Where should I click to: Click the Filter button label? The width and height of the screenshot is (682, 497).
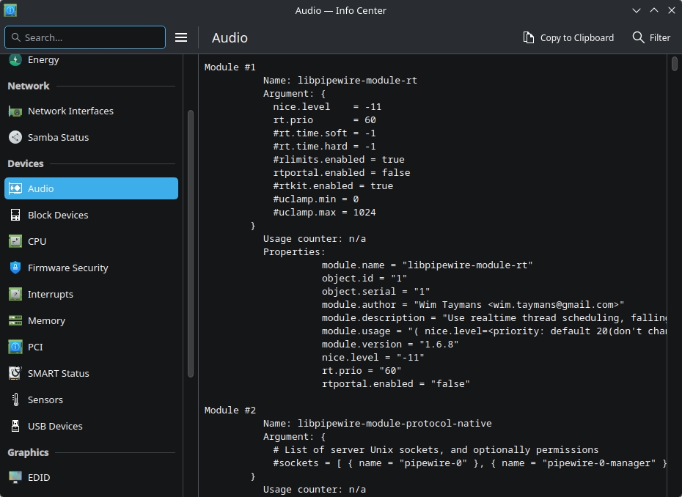660,38
